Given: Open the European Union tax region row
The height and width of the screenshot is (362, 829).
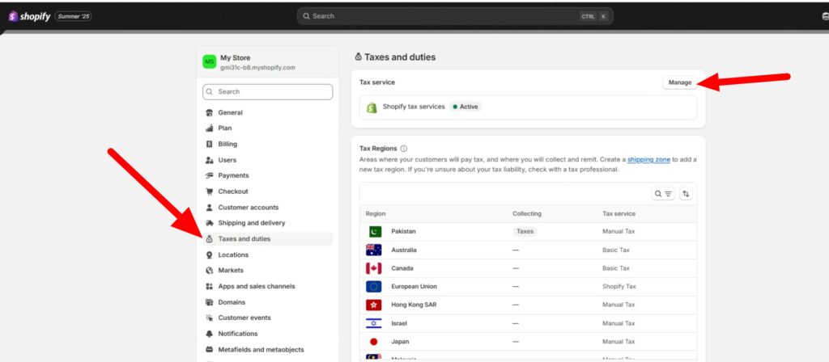Looking at the screenshot, I should click(528, 287).
